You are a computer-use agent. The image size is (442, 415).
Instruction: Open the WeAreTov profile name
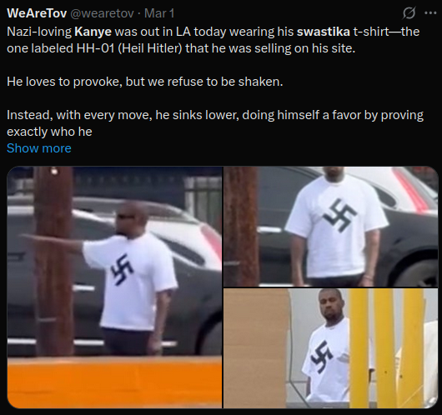coord(37,13)
